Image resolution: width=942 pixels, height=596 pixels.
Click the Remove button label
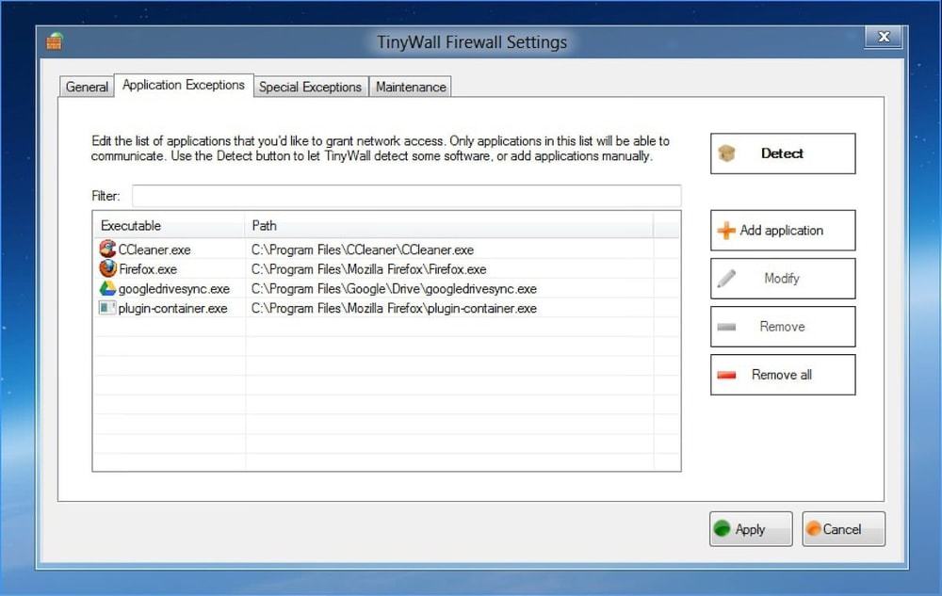782,327
